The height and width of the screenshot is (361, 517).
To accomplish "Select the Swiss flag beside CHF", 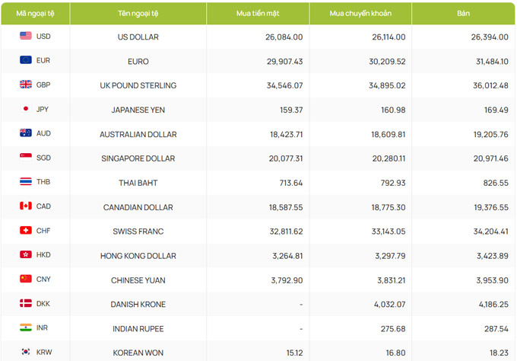I will [x=26, y=230].
